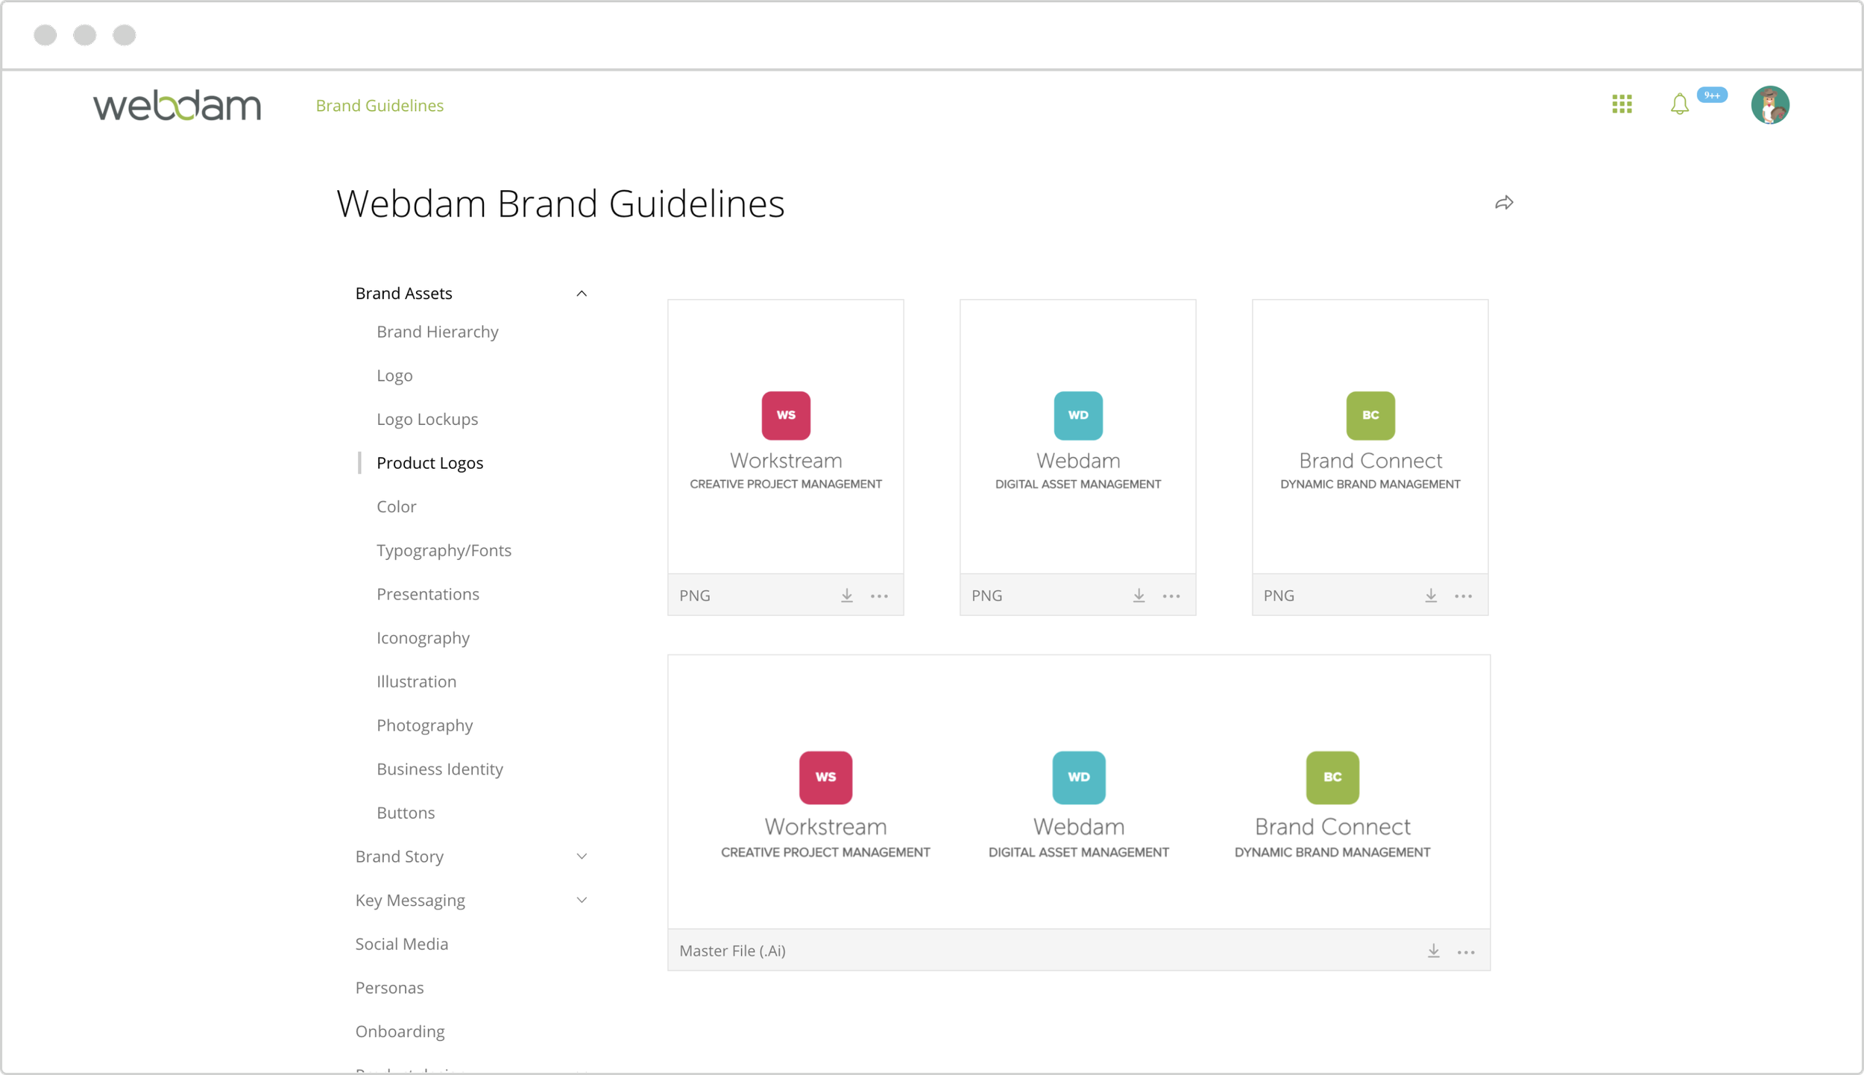This screenshot has height=1075, width=1864.
Task: Open more options for Master File
Action: click(1466, 952)
